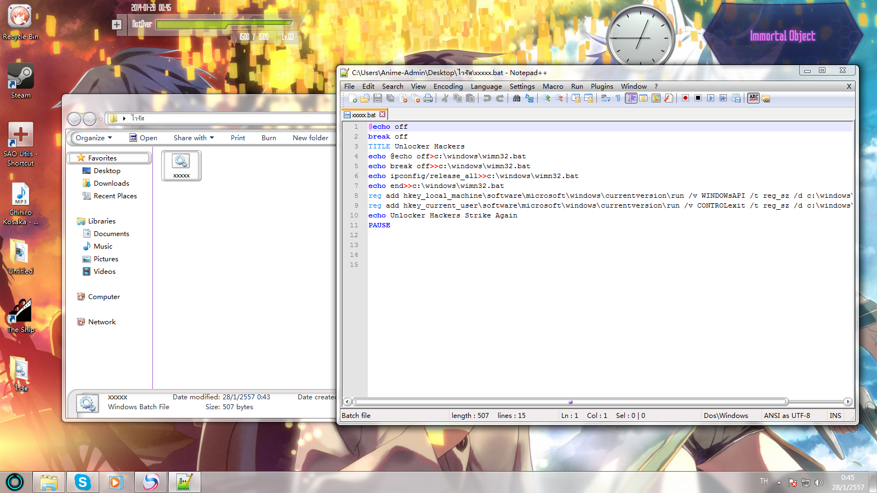Toggle INS insert mode in status bar

[835, 416]
